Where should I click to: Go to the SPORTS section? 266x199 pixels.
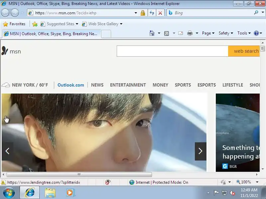[183, 85]
